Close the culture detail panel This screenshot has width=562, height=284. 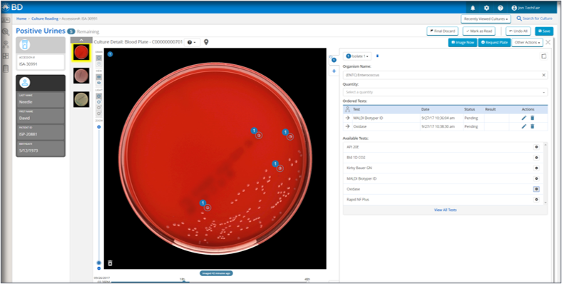pyautogui.click(x=548, y=42)
